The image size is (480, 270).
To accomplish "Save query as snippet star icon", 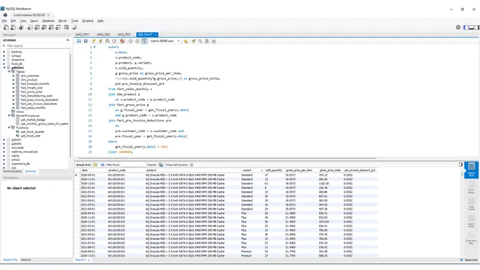I will click(x=185, y=41).
